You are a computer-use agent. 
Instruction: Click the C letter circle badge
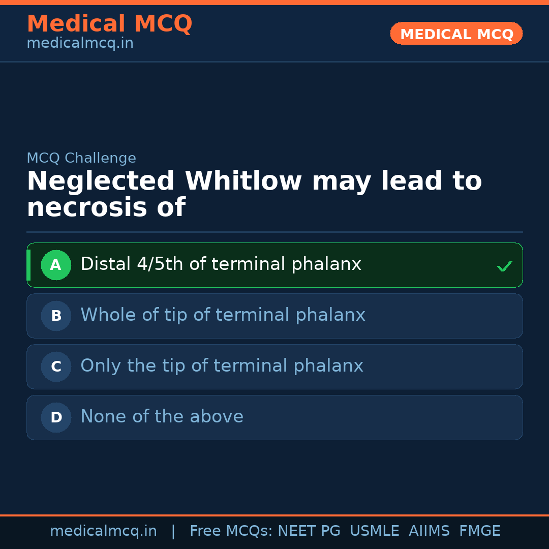point(56,367)
